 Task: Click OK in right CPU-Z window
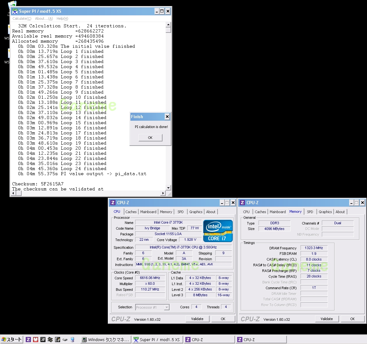352,319
